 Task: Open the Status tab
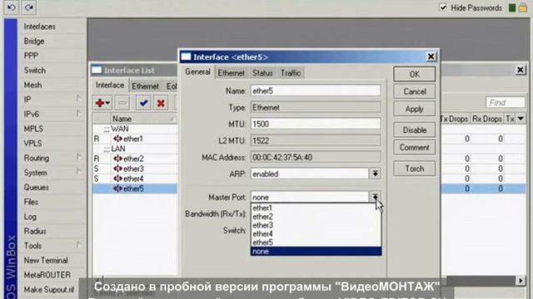coord(262,73)
